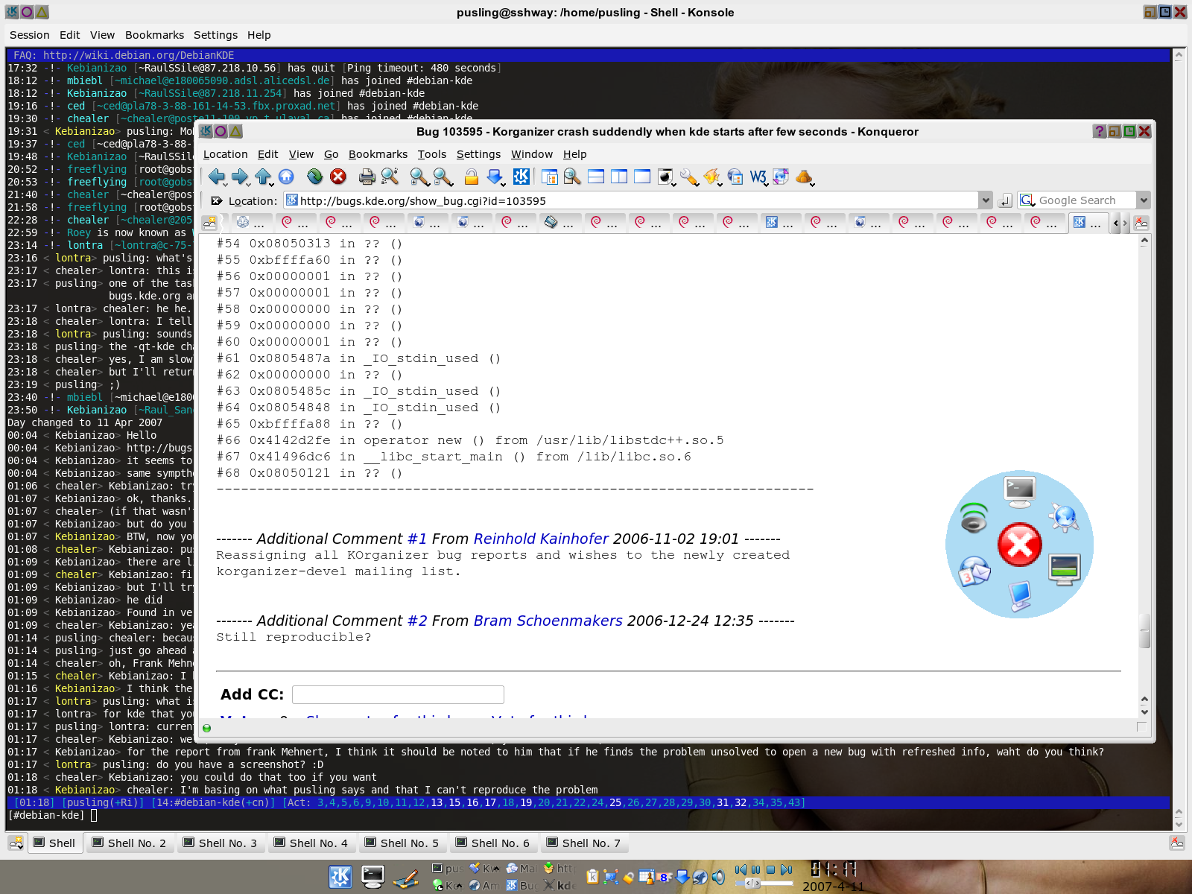Show security padlock information
Screen dimensions: 1192x894
point(471,177)
